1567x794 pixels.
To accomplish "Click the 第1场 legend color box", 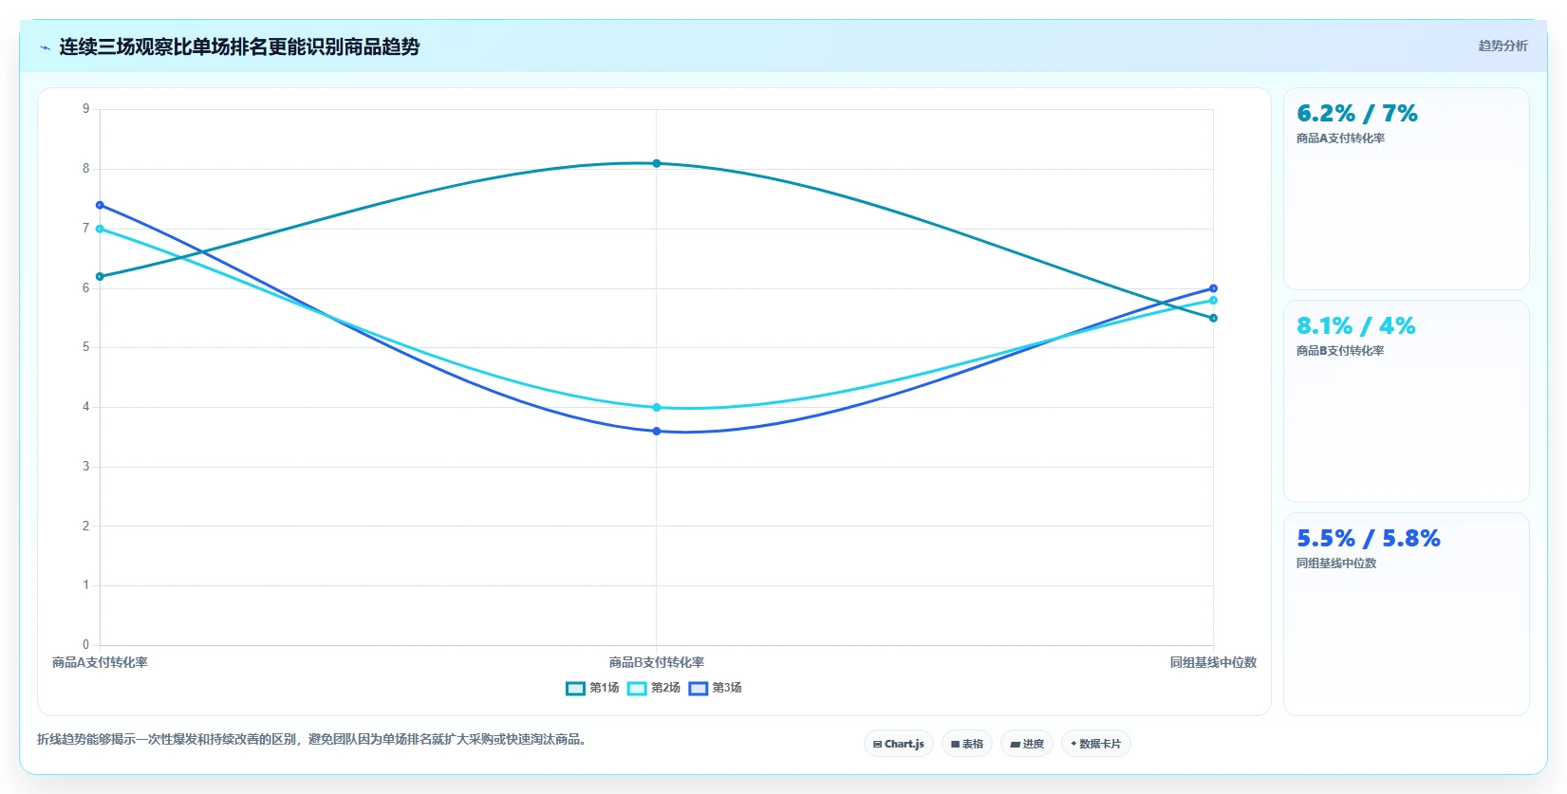I will click(x=575, y=689).
